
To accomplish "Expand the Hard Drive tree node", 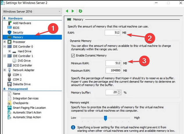I will (10, 51).
